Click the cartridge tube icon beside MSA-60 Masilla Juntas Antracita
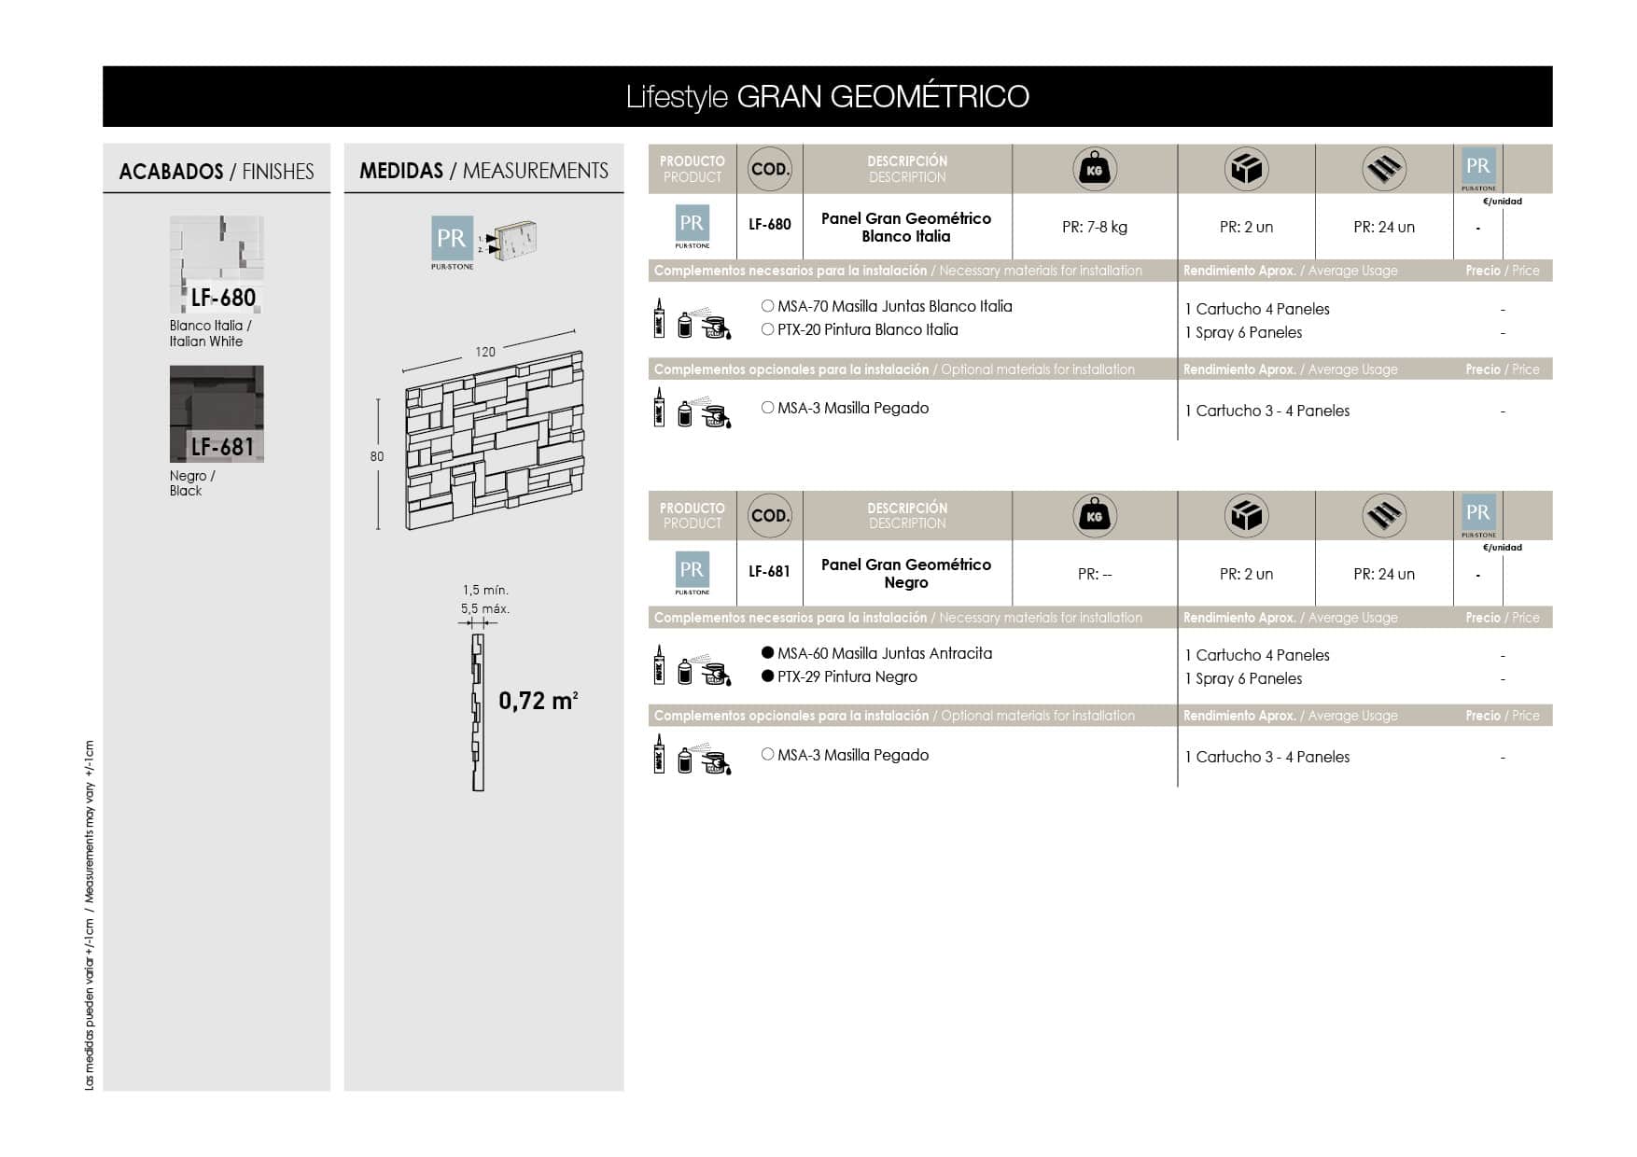 [659, 664]
